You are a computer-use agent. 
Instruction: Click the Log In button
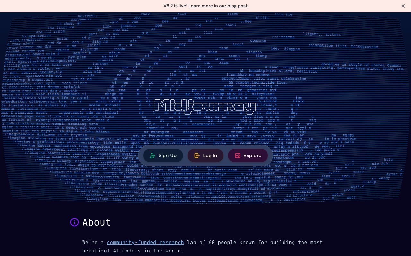point(205,156)
